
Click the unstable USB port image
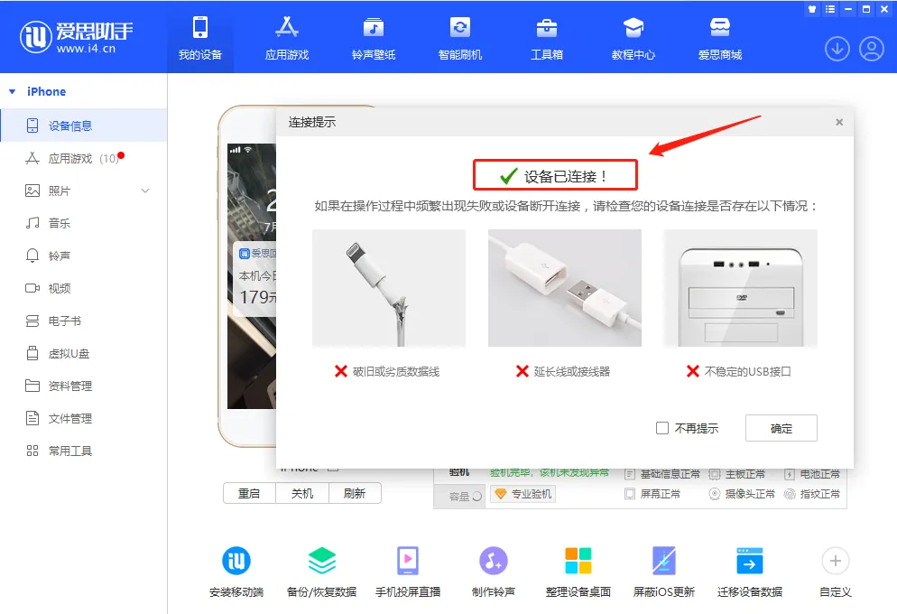tap(740, 288)
